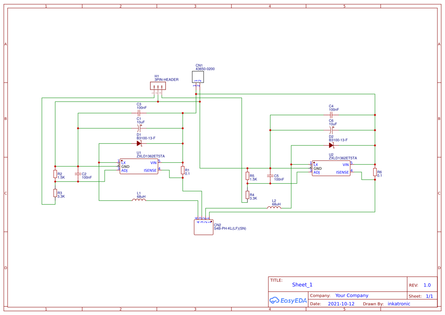The height and width of the screenshot is (315, 445).
Task: Click the inductor L2 68uH symbol
Action: [x=274, y=208]
